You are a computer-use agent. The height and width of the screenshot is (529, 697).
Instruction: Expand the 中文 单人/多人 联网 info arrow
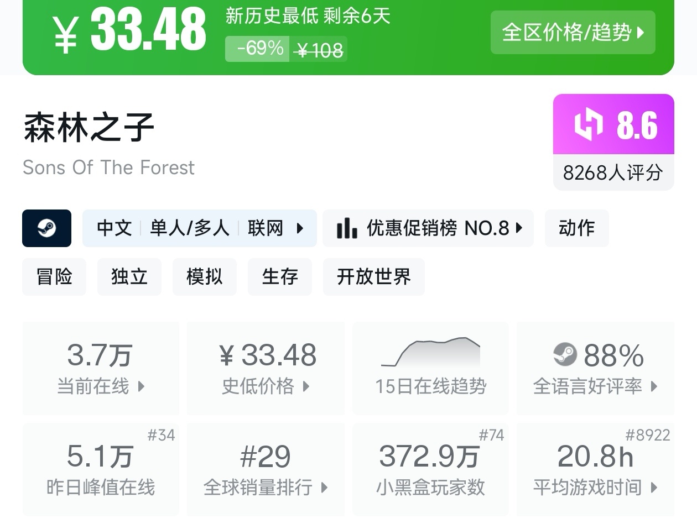click(x=300, y=228)
